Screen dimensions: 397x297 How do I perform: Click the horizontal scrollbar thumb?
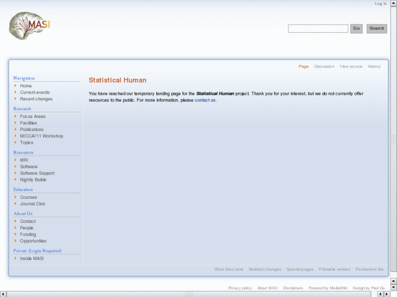pos(188,294)
